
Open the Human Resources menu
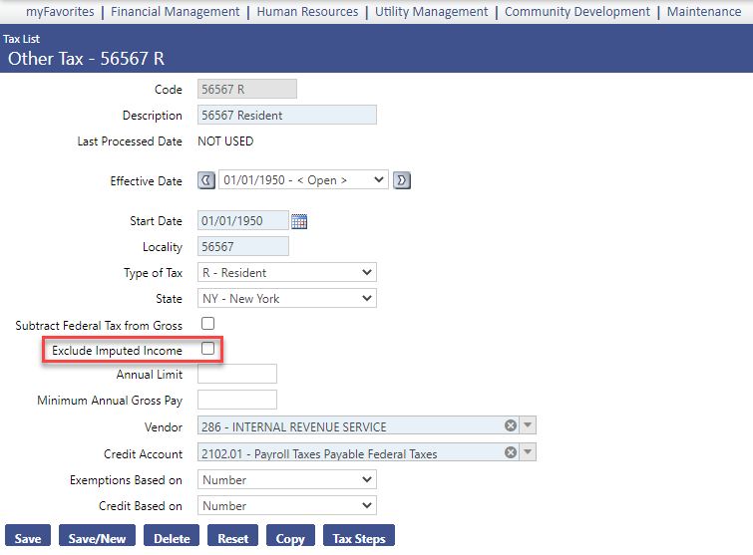pos(307,12)
